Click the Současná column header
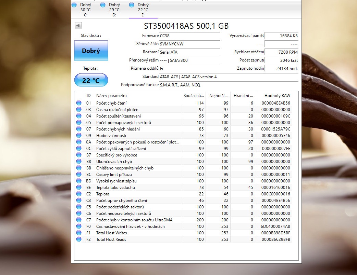 194,96
